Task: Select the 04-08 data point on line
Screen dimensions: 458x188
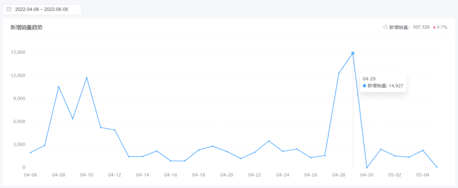Action: 59,87
